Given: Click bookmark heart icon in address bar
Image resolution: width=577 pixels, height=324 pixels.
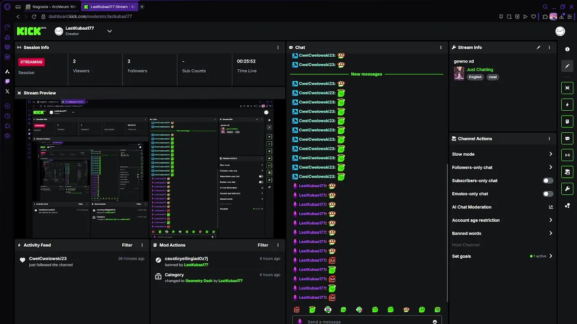Looking at the screenshot, I should pyautogui.click(x=534, y=17).
